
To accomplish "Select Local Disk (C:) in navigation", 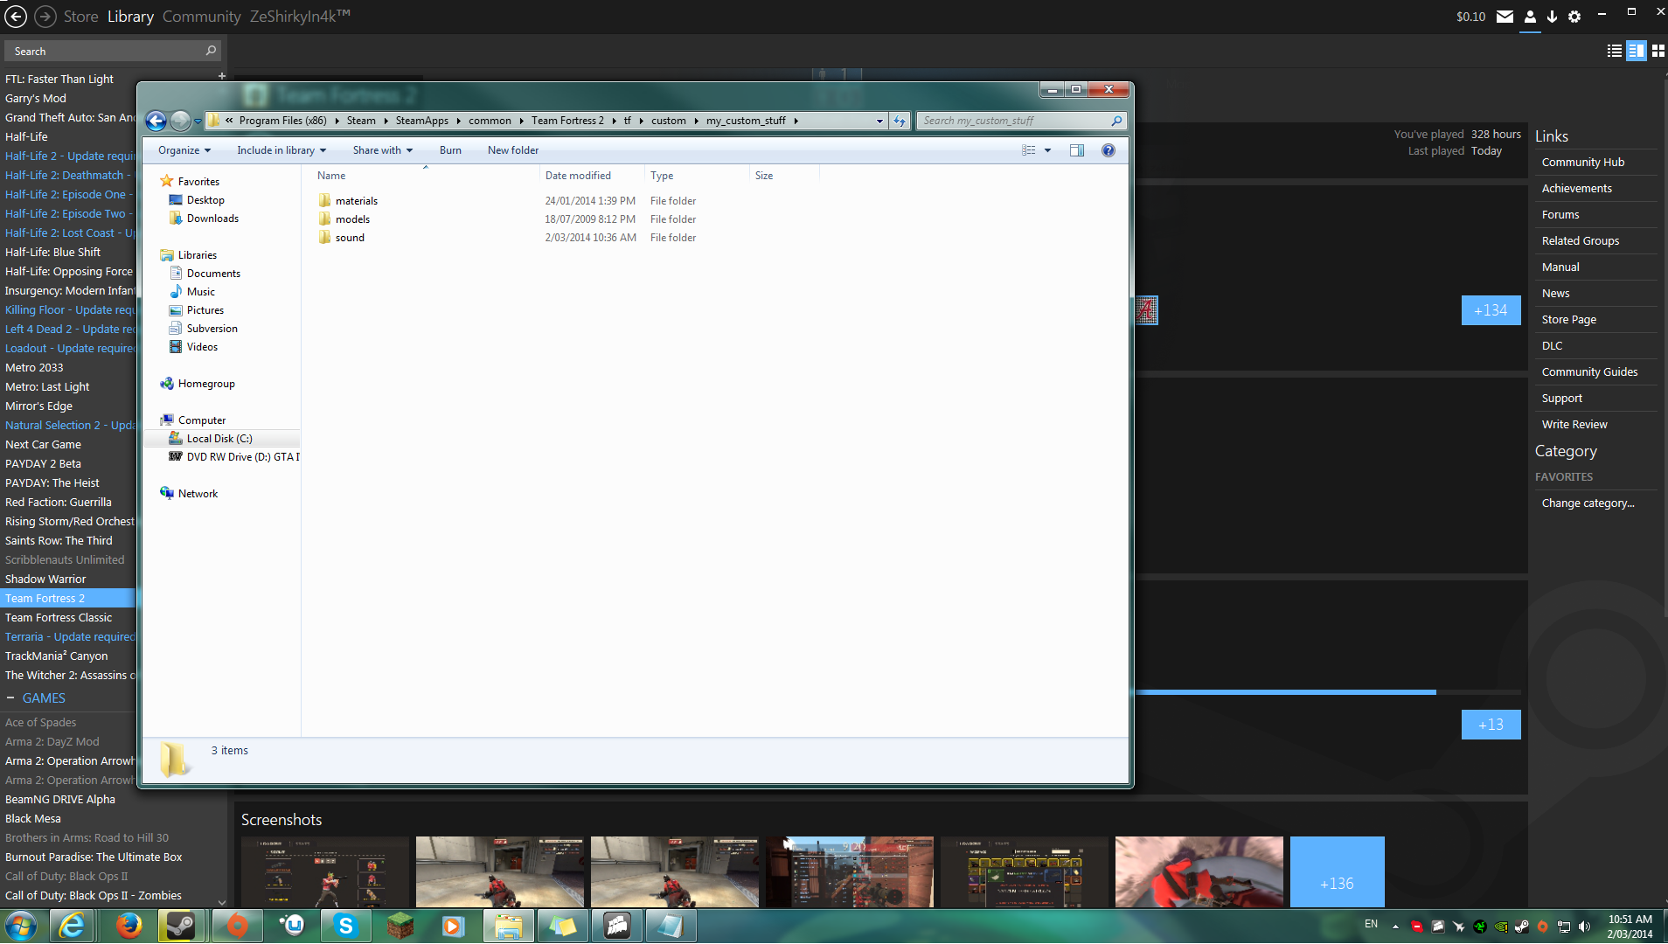I will click(219, 439).
